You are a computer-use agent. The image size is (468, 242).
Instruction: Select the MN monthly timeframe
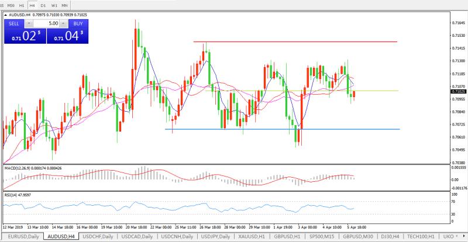[64, 5]
